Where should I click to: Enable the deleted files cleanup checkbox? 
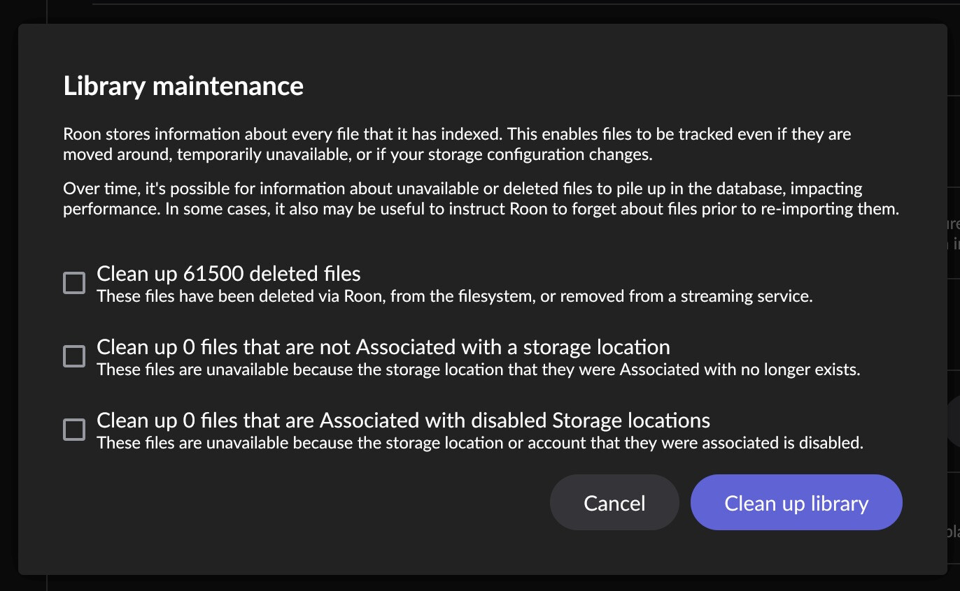pos(74,283)
